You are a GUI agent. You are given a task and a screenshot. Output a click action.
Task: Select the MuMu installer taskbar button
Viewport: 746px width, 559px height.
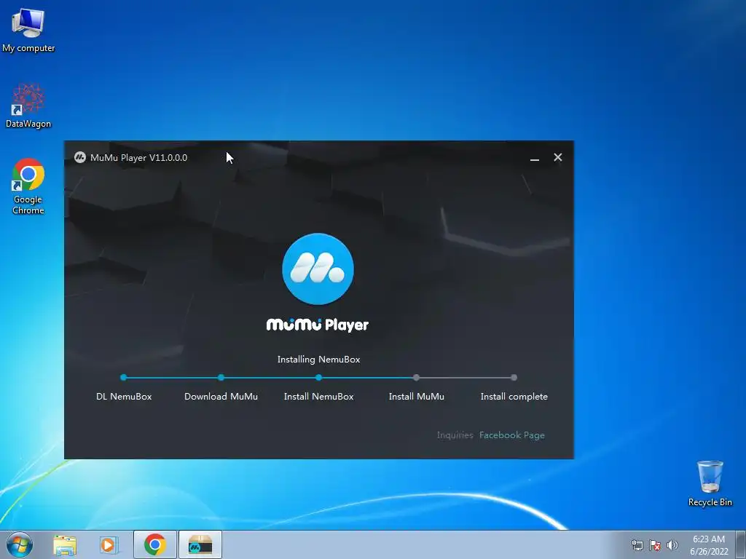[x=200, y=544]
